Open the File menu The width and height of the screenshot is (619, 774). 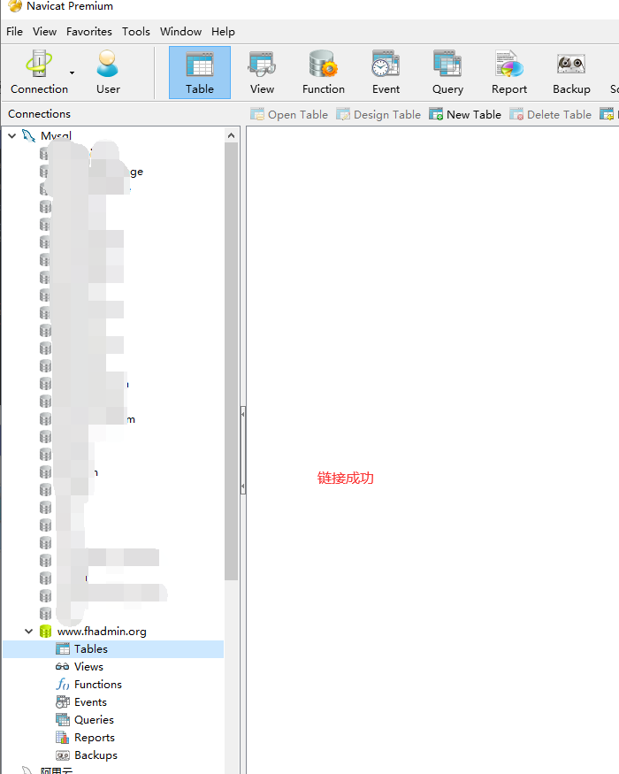[14, 32]
